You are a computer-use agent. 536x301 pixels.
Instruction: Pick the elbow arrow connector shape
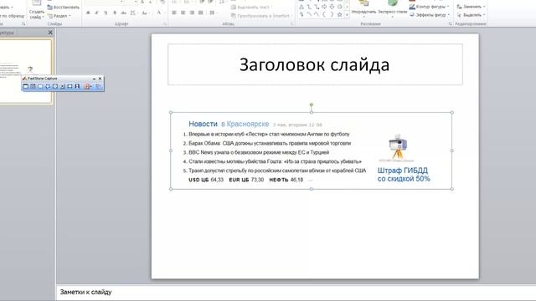317,7
